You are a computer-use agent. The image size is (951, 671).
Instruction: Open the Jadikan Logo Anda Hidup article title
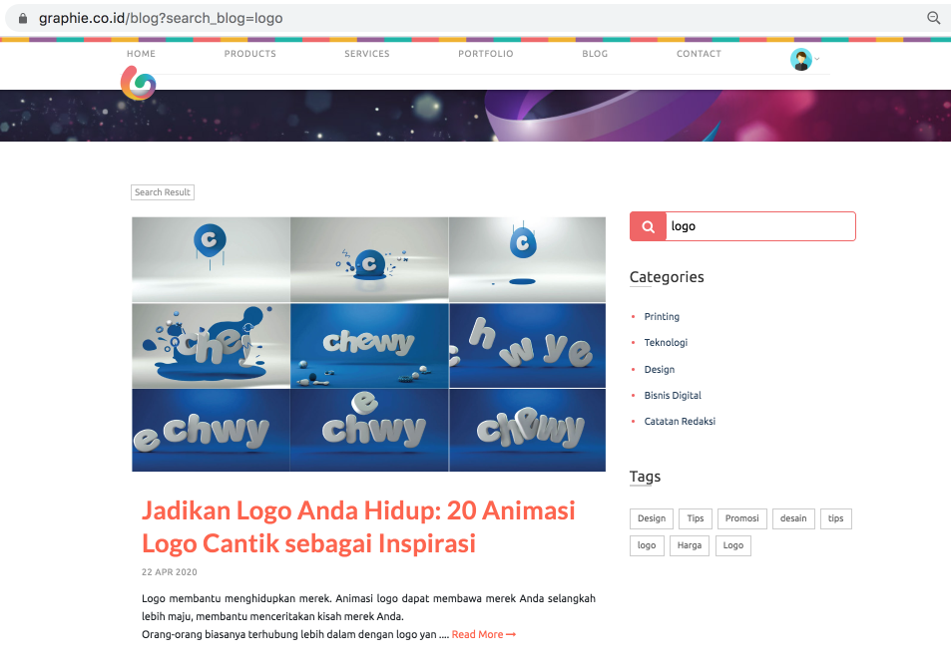pos(358,526)
